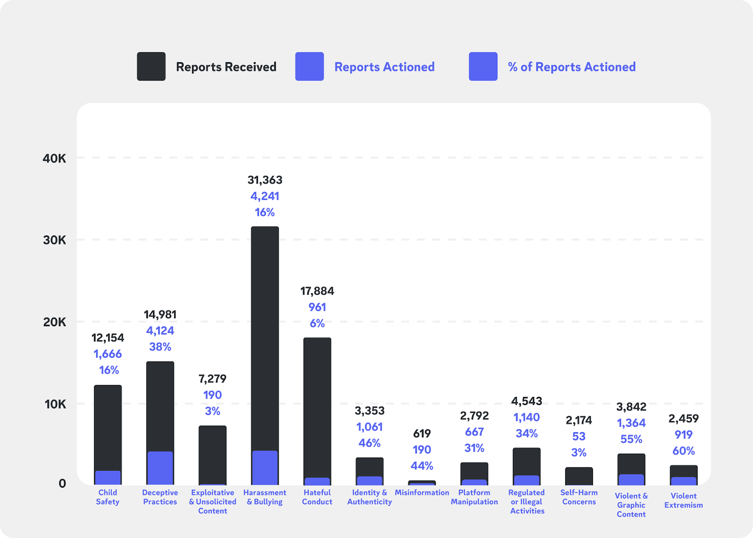Click the black Hateful Conduct bar
The image size is (753, 538).
(x=317, y=400)
